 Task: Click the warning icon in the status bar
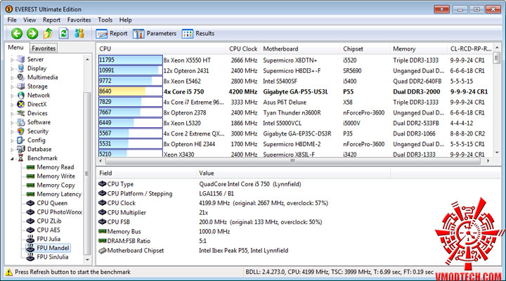tap(8, 272)
